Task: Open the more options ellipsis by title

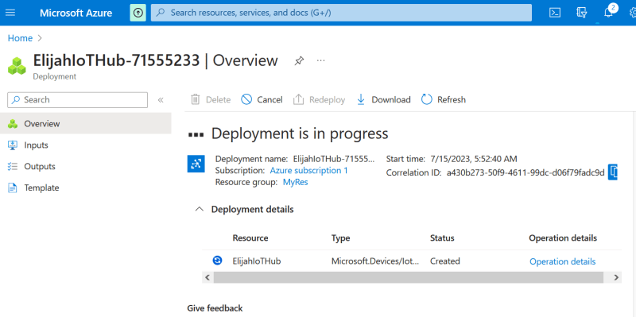Action: point(321,61)
